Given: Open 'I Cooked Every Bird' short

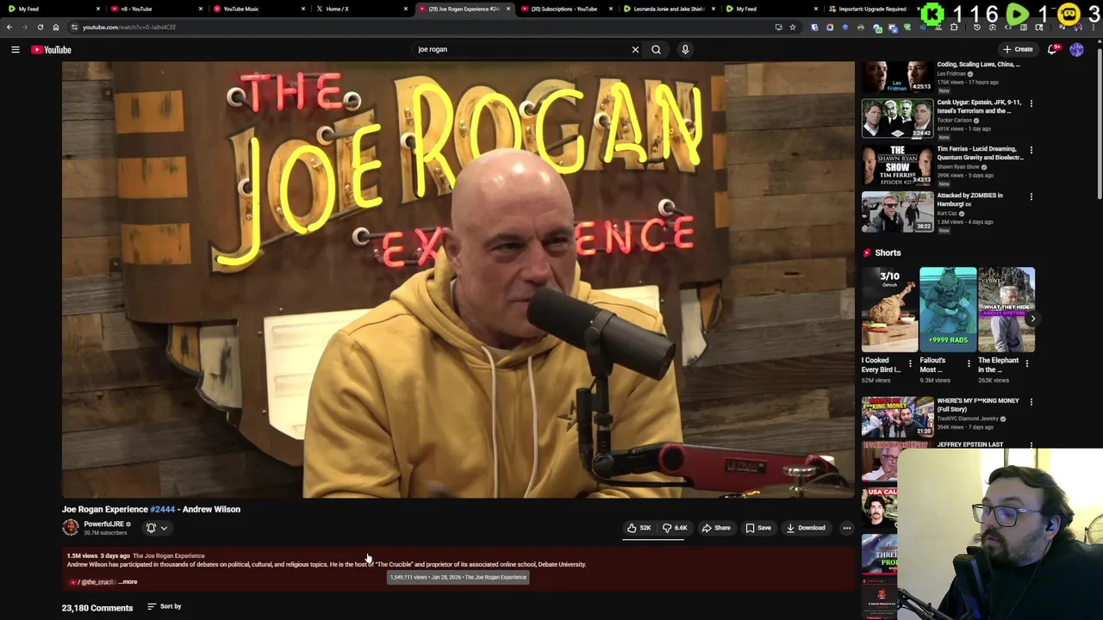Looking at the screenshot, I should tap(889, 310).
